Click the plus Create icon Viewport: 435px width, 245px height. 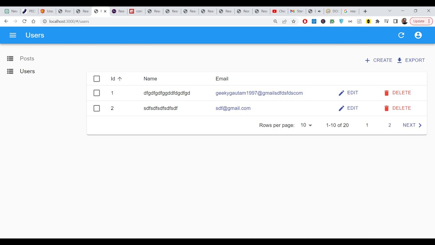tap(367, 61)
